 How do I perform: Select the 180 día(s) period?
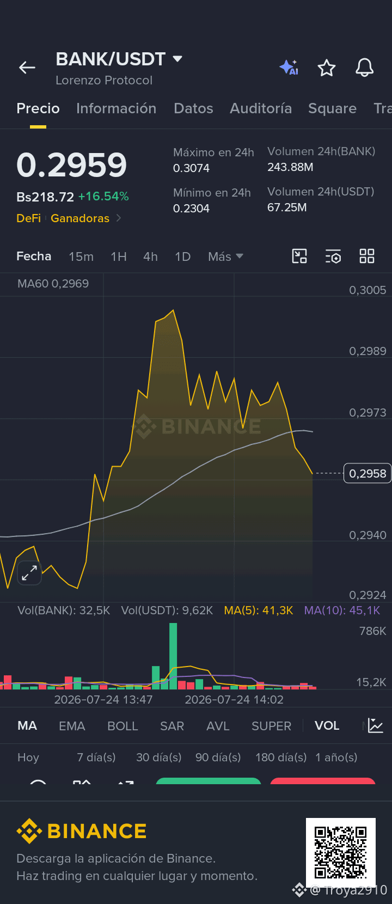[281, 758]
